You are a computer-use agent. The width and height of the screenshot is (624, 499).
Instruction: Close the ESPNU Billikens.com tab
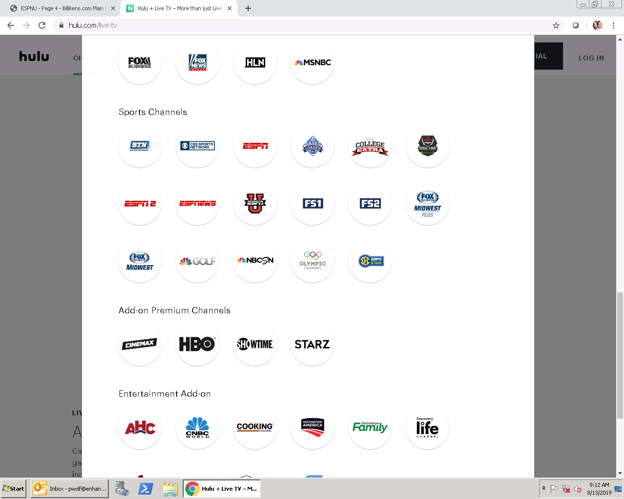(x=113, y=8)
